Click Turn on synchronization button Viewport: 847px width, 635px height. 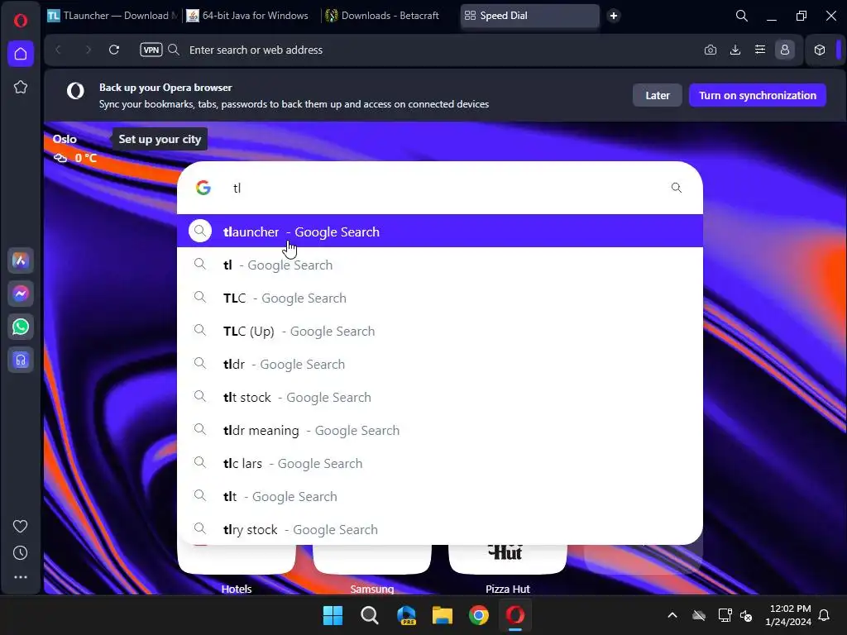[x=758, y=95]
